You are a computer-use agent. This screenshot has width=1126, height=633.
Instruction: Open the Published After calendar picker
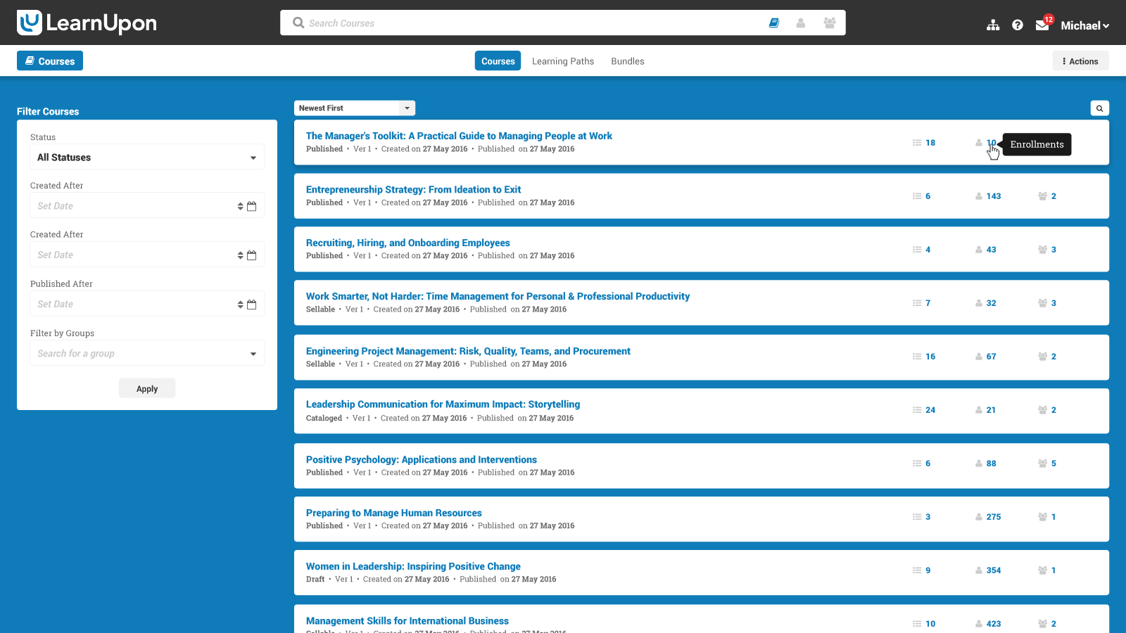tap(252, 304)
